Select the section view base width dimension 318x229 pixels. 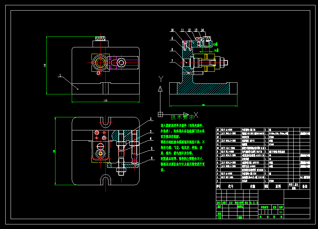click(203, 105)
